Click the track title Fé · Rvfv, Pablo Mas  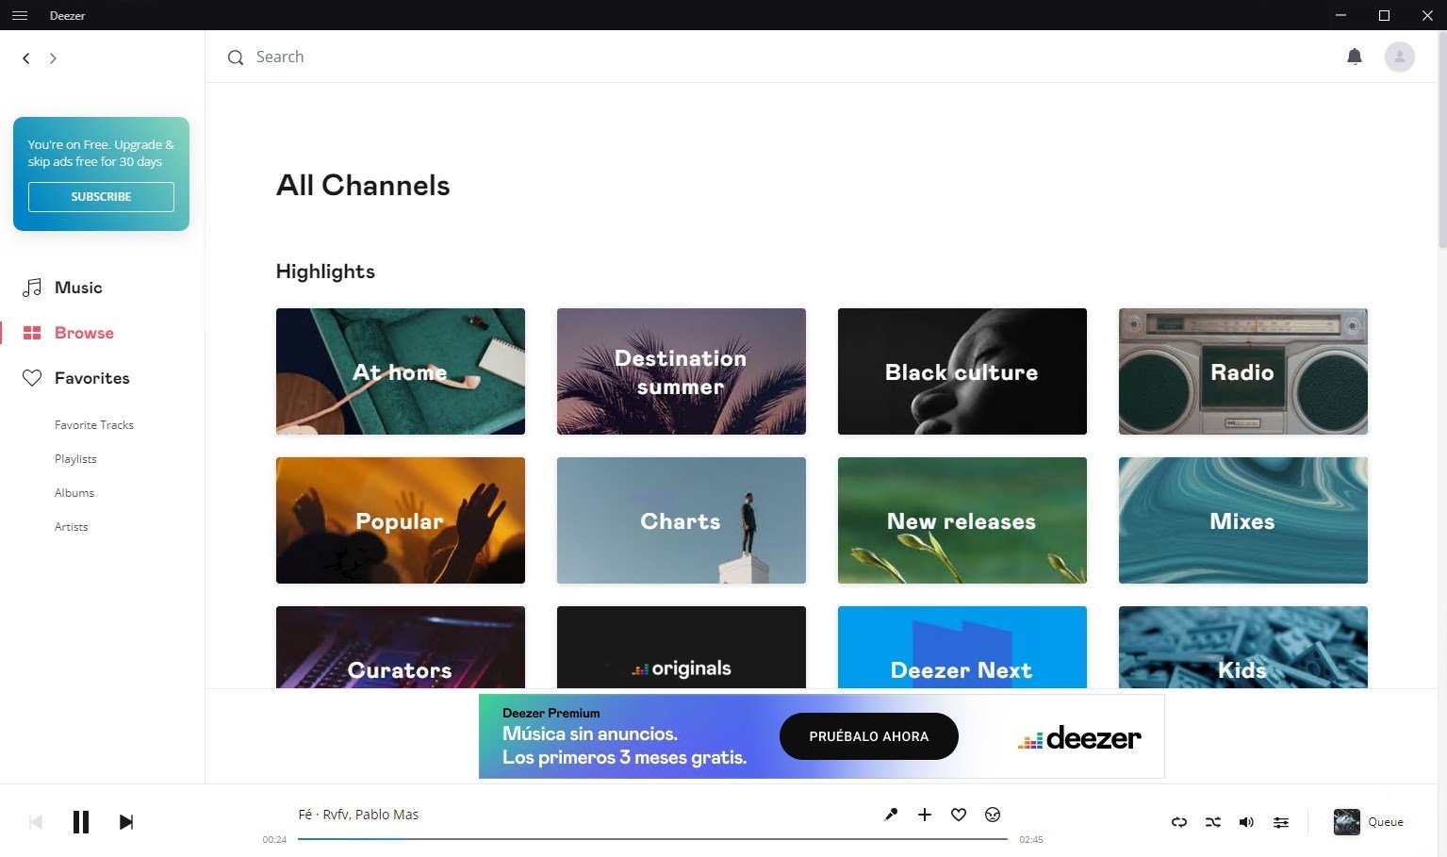(358, 815)
